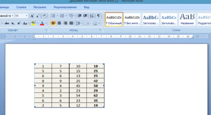Open the Change Case menu

pos(26,23)
